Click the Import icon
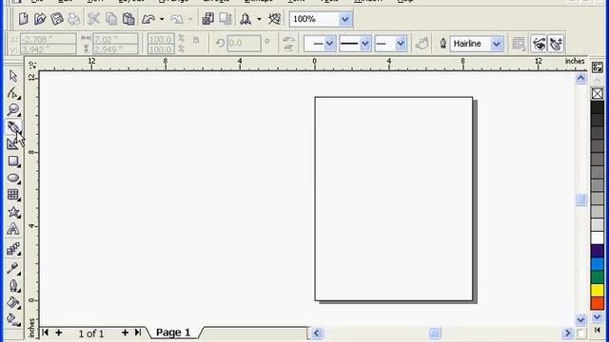Viewport: 609px width, 342px height. click(x=207, y=19)
